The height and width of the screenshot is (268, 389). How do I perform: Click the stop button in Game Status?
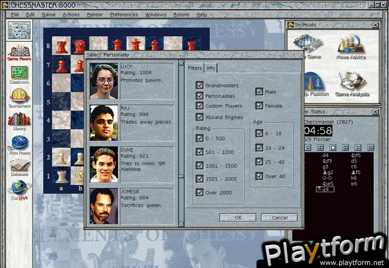click(332, 148)
